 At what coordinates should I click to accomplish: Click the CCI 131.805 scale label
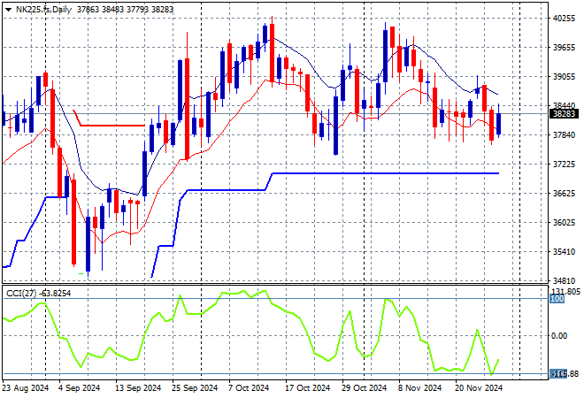pos(564,291)
